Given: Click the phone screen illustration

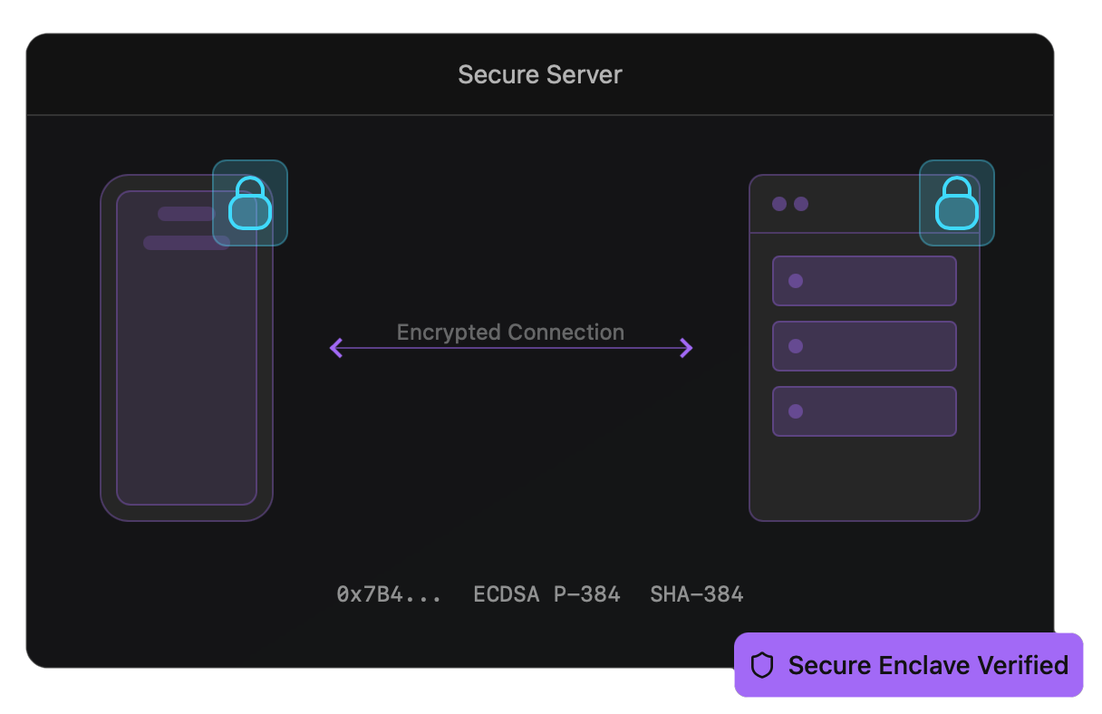Looking at the screenshot, I should coord(187,362).
